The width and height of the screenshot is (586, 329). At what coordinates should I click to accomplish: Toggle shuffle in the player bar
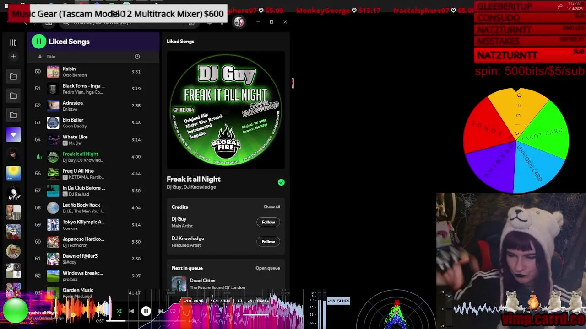pos(119,312)
